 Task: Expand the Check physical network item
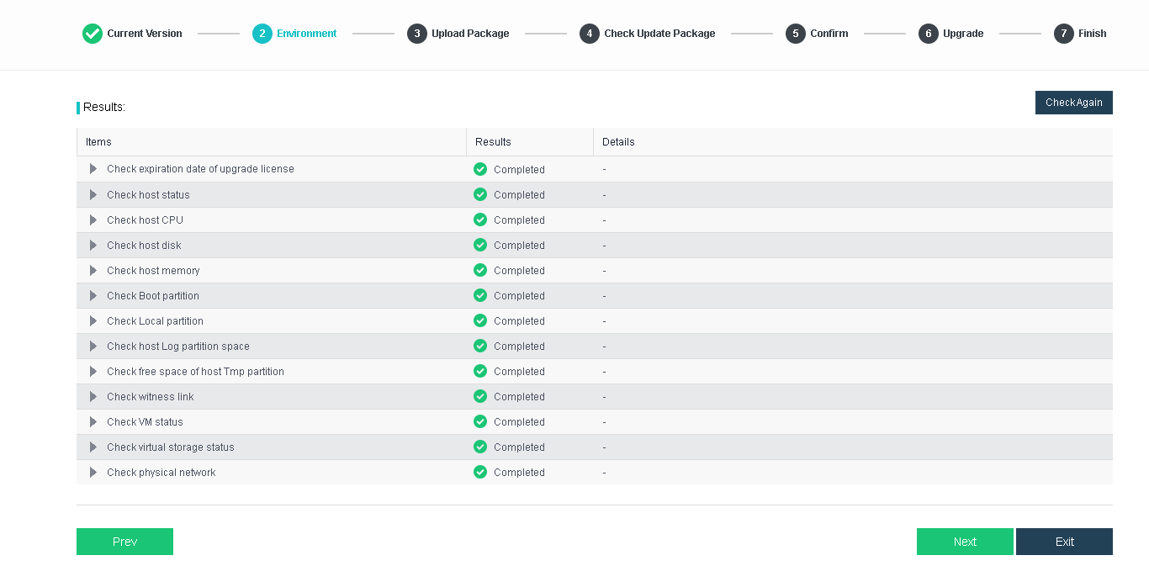[93, 472]
